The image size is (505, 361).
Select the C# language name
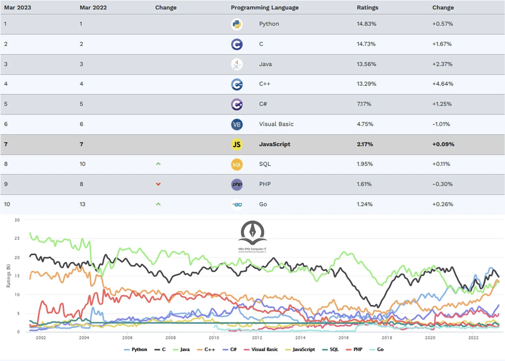point(263,104)
